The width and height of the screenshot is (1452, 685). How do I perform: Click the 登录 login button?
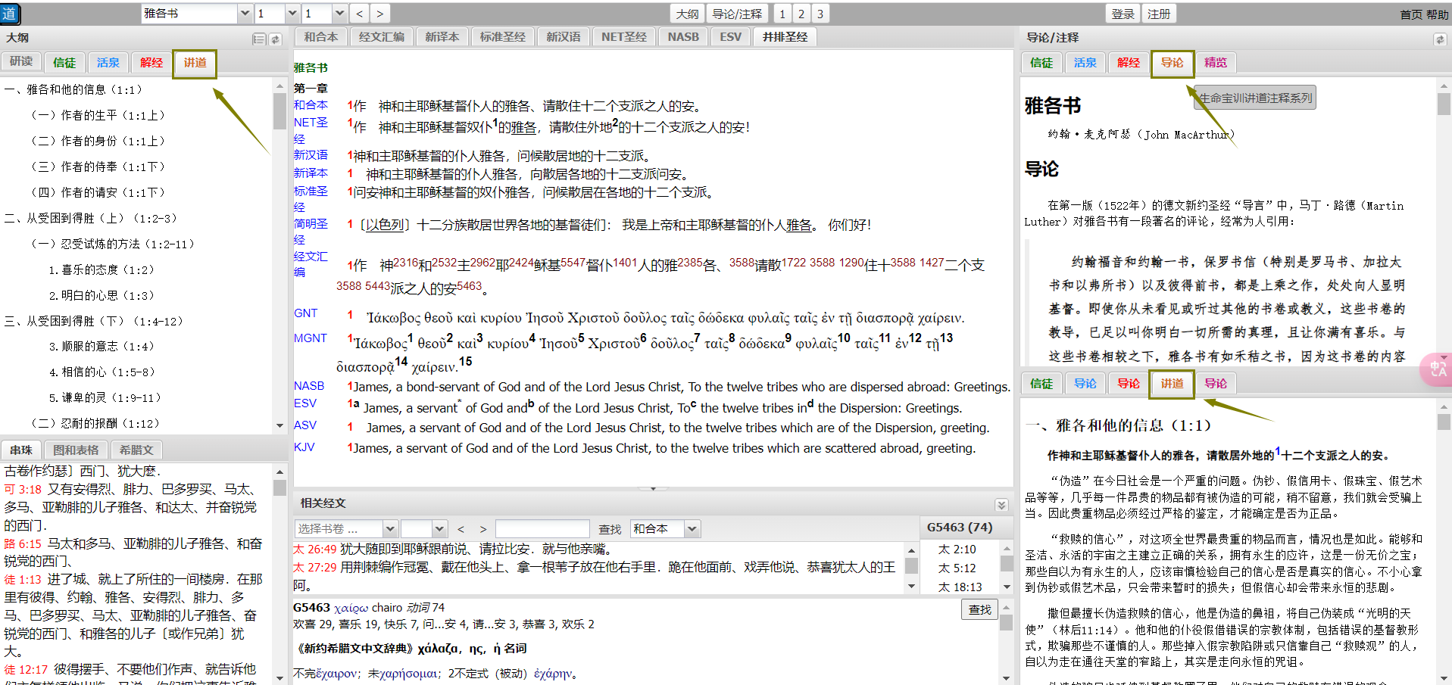pyautogui.click(x=1123, y=14)
